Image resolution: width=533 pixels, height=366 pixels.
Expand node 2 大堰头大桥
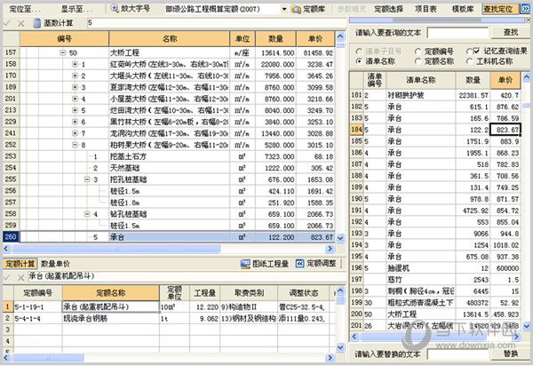click(x=75, y=76)
